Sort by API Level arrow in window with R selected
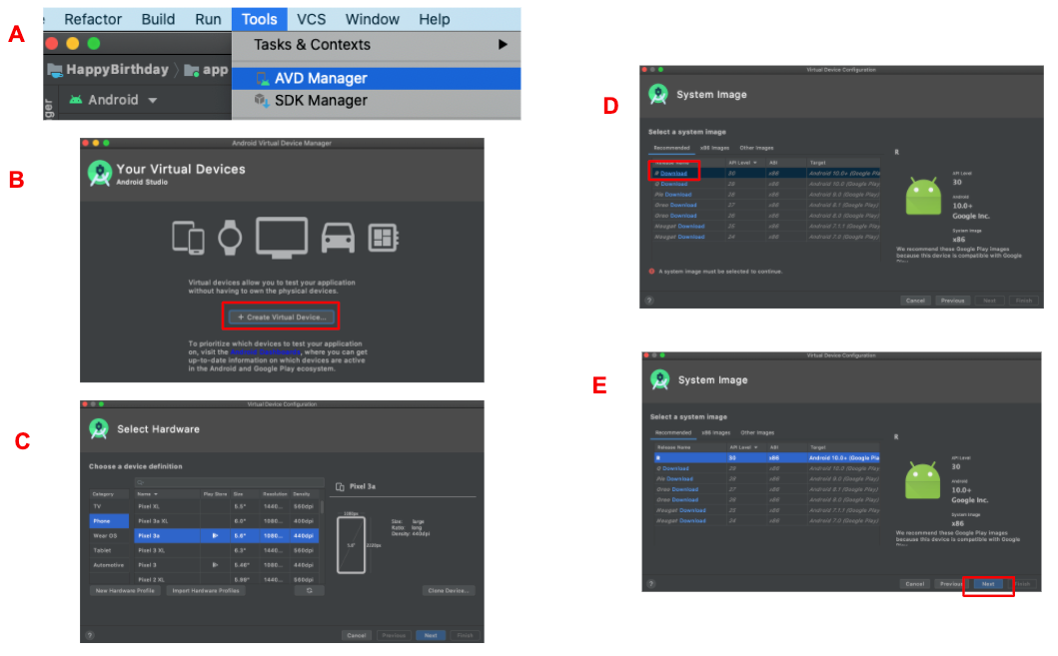The image size is (1058, 656). (756, 447)
